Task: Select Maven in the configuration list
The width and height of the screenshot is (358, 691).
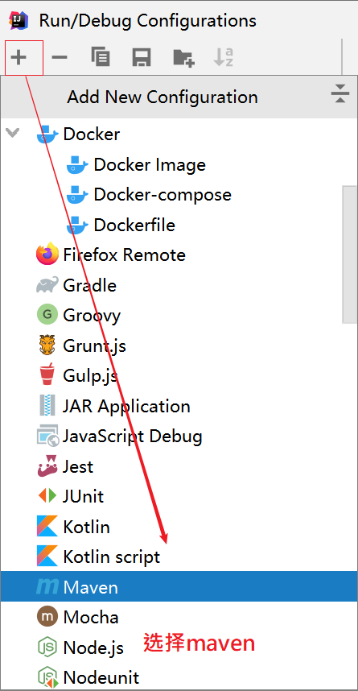Action: click(179, 587)
